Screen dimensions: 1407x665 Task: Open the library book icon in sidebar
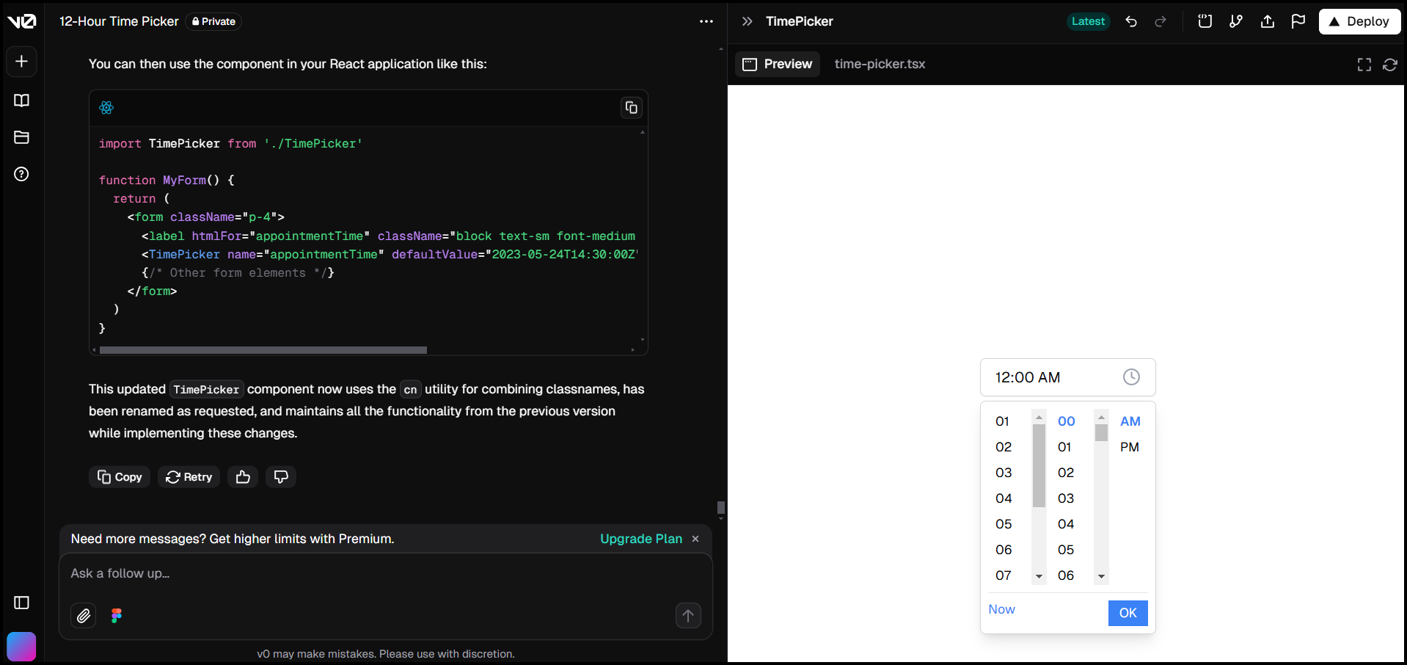tap(21, 101)
